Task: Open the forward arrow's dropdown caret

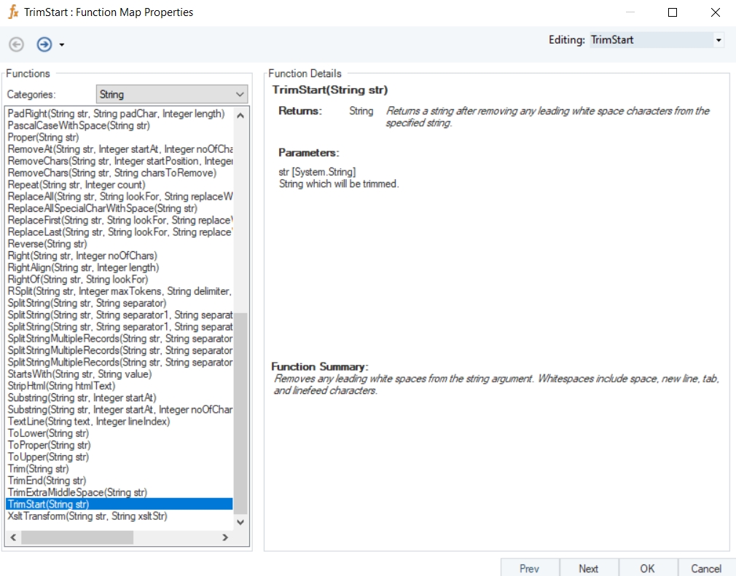Action: point(62,45)
